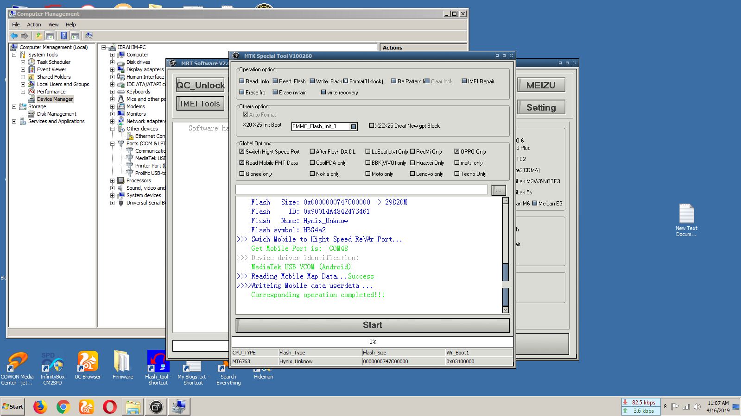Expand the Services and Applications node
This screenshot has width=741, height=416.
tap(14, 121)
